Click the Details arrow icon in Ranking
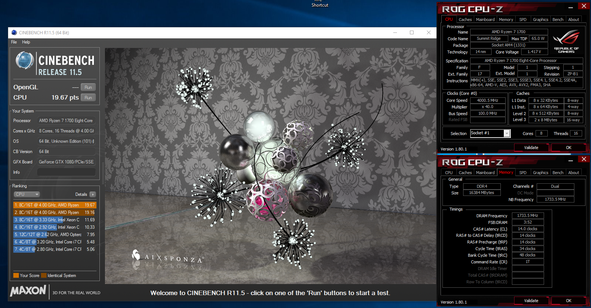This screenshot has width=591, height=308. [x=92, y=194]
